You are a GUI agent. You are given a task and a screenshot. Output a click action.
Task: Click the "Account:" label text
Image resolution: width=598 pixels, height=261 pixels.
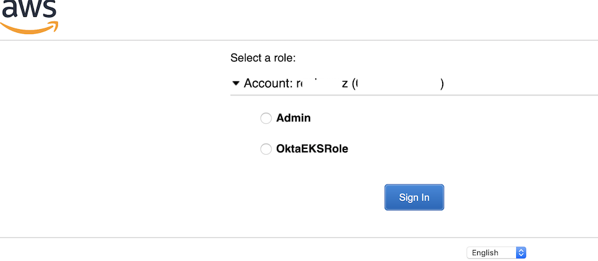click(268, 83)
